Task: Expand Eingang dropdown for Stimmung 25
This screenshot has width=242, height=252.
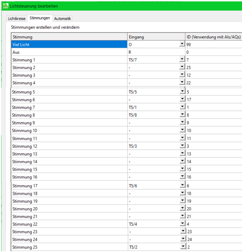Action: click(183, 246)
